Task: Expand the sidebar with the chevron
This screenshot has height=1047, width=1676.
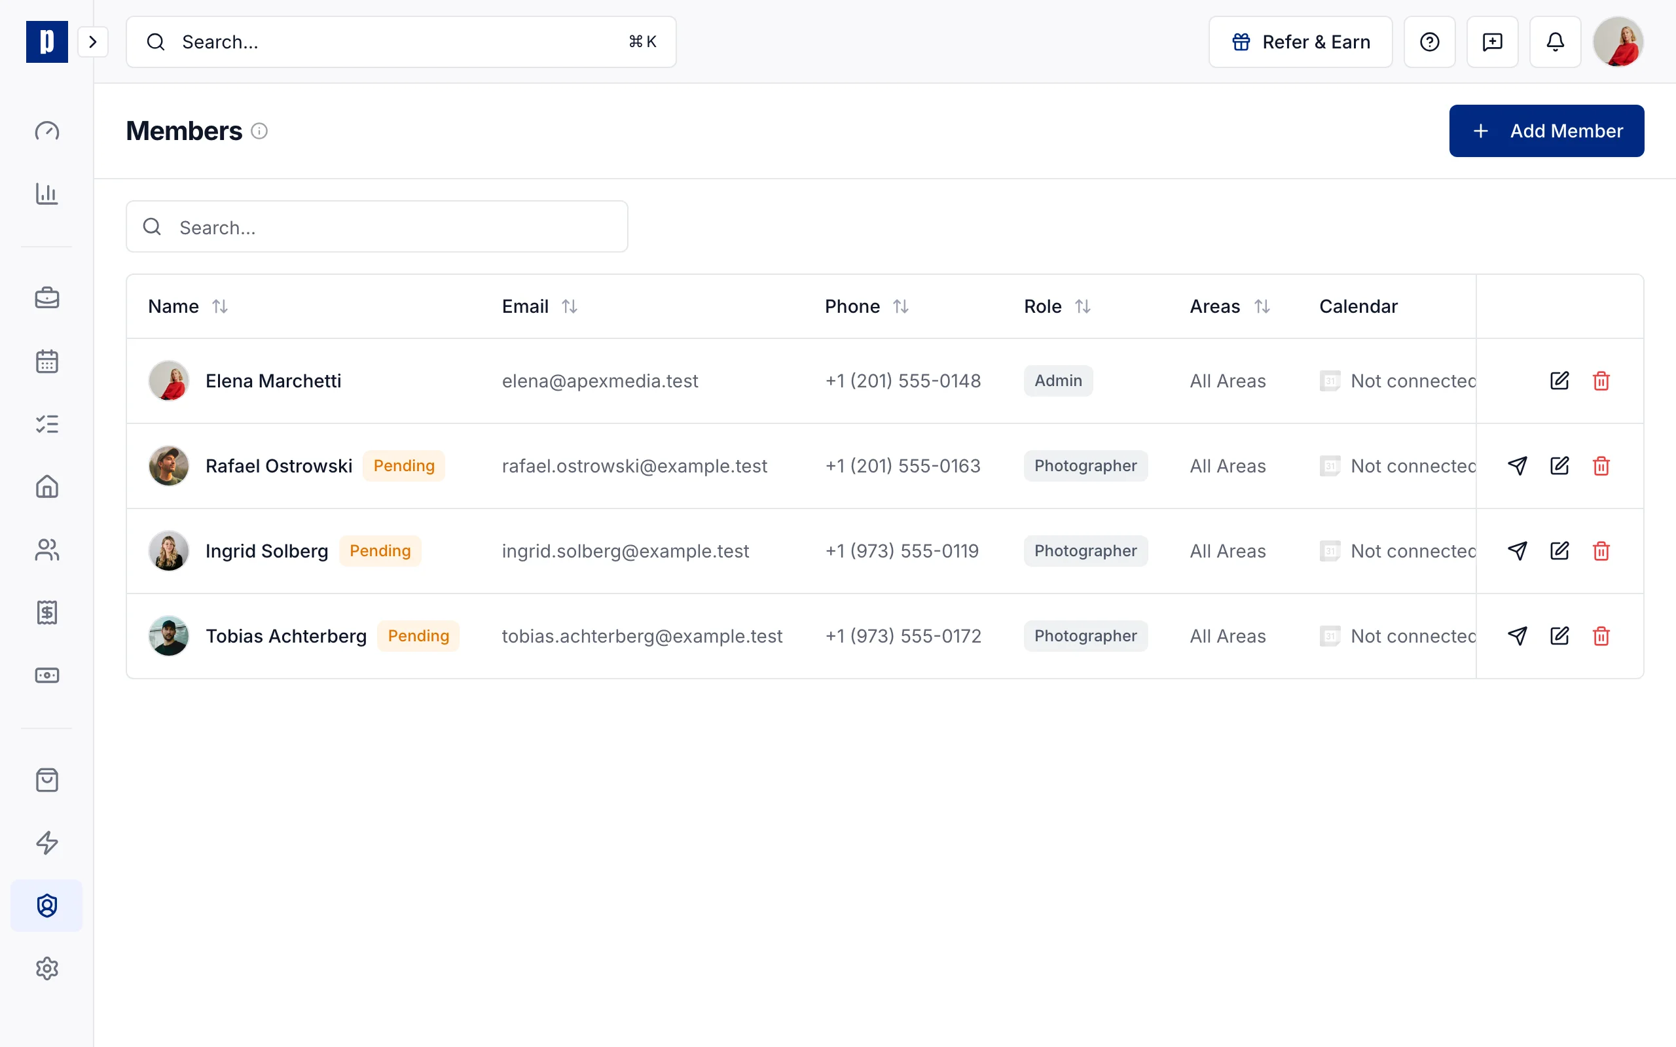Action: [93, 41]
